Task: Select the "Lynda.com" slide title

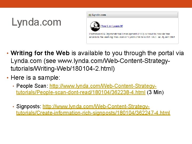Action: pyautogui.click(x=36, y=22)
